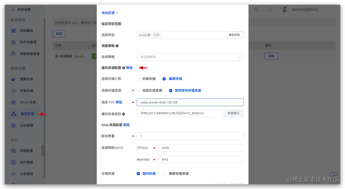The image size is (345, 189).
Task: Remove the proxy project tag
Action: pos(149,35)
